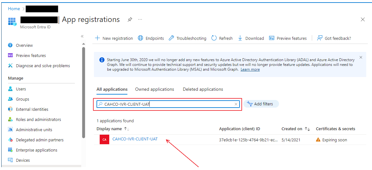Viewport: 372px width, 170px height.
Task: Open Enterprise applications in sidebar
Action: [x=37, y=150]
